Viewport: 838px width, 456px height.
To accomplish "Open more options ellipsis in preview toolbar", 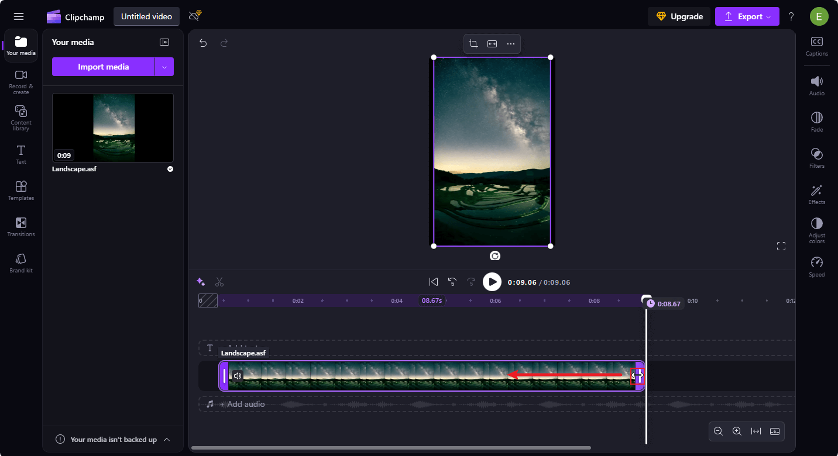I will click(511, 44).
